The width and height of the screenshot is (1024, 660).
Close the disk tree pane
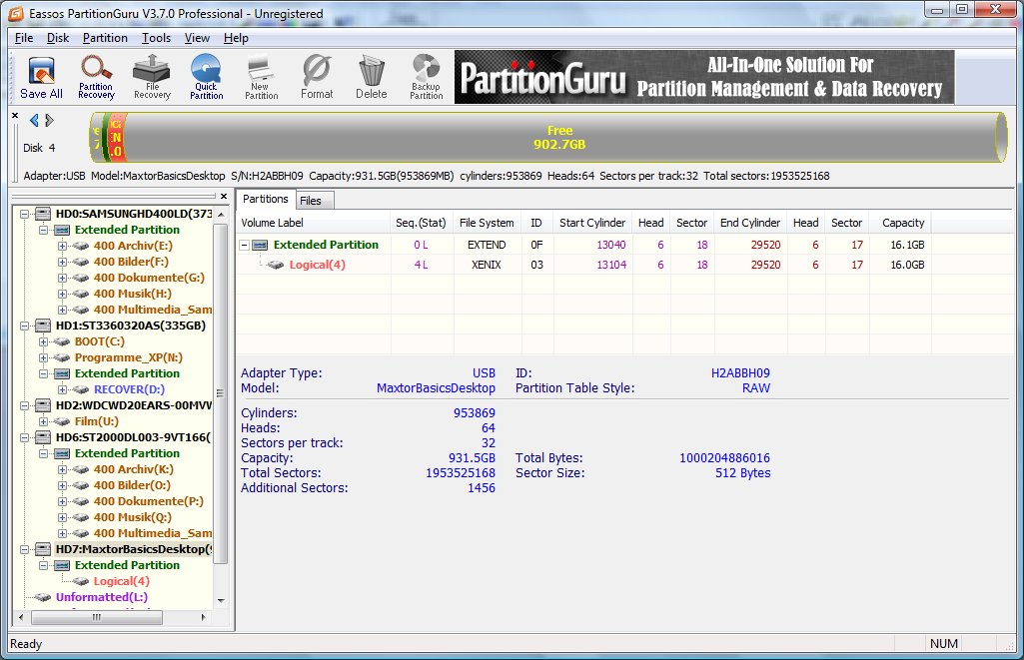pos(224,196)
